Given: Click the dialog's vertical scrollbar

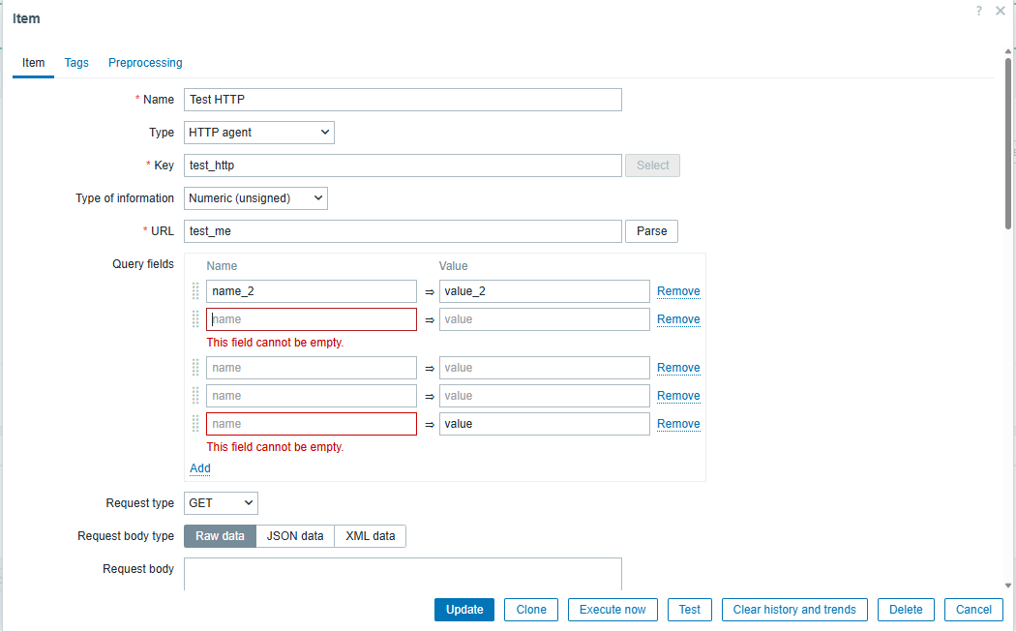Looking at the screenshot, I should (x=1007, y=145).
